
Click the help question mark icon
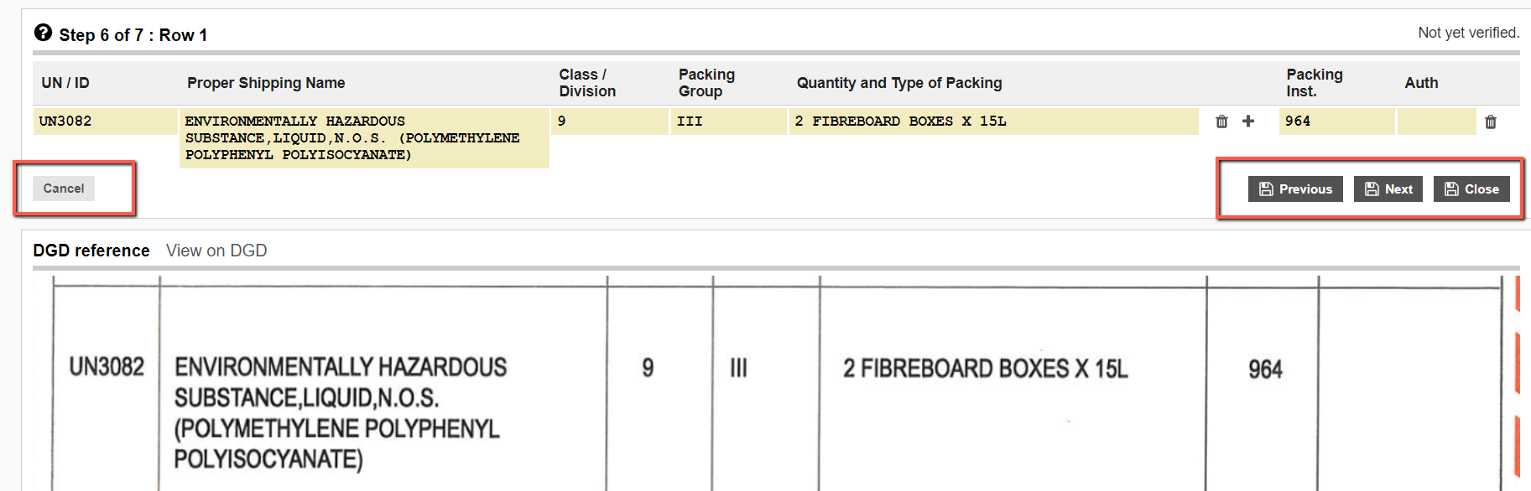tap(43, 33)
